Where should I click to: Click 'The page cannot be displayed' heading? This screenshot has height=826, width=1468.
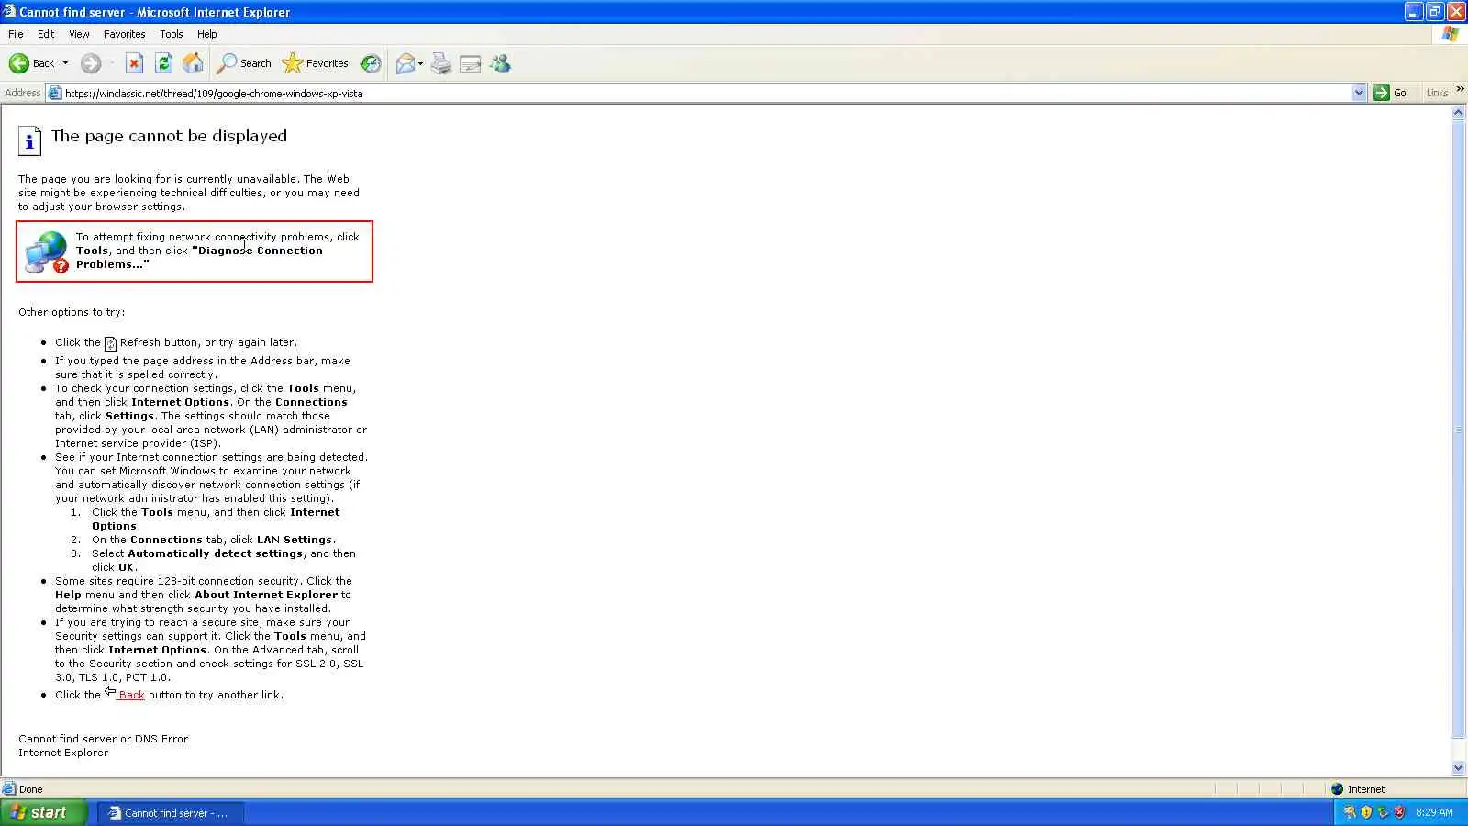coord(169,136)
